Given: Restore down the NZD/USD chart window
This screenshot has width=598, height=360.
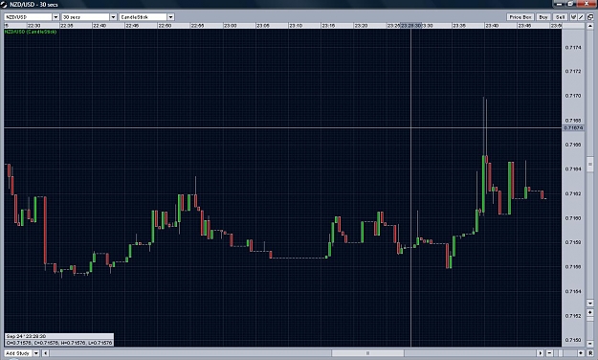Looking at the screenshot, I should [570, 4].
